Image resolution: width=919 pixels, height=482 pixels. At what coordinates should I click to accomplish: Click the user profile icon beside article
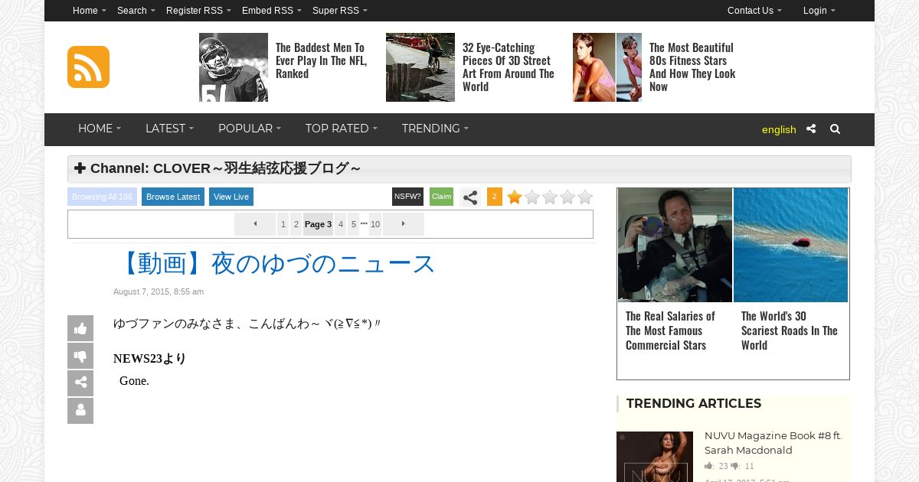80,411
